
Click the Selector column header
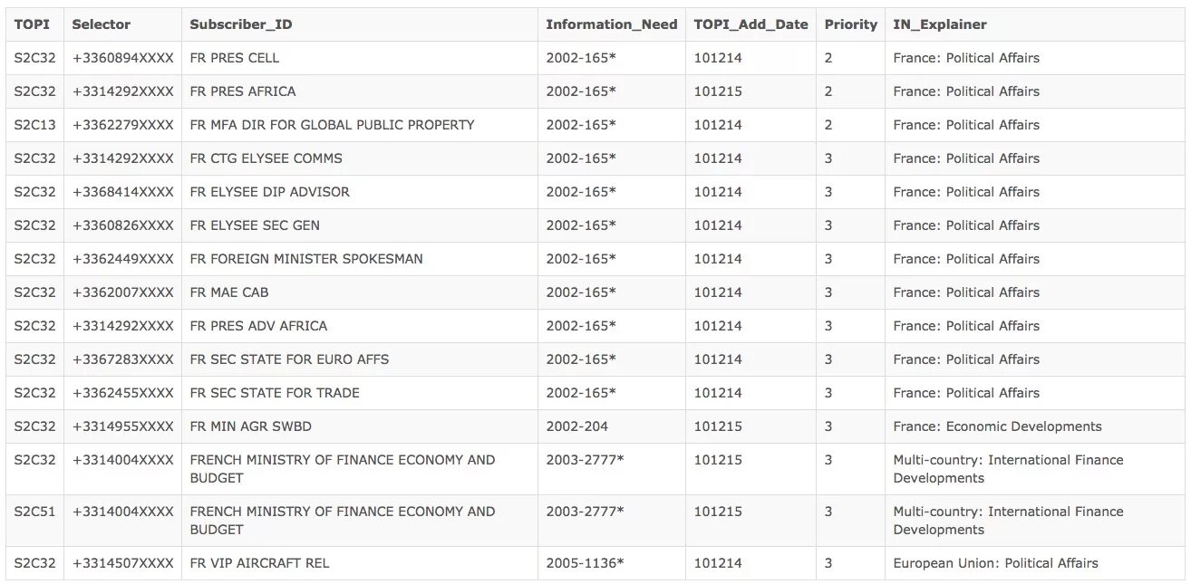[x=102, y=24]
